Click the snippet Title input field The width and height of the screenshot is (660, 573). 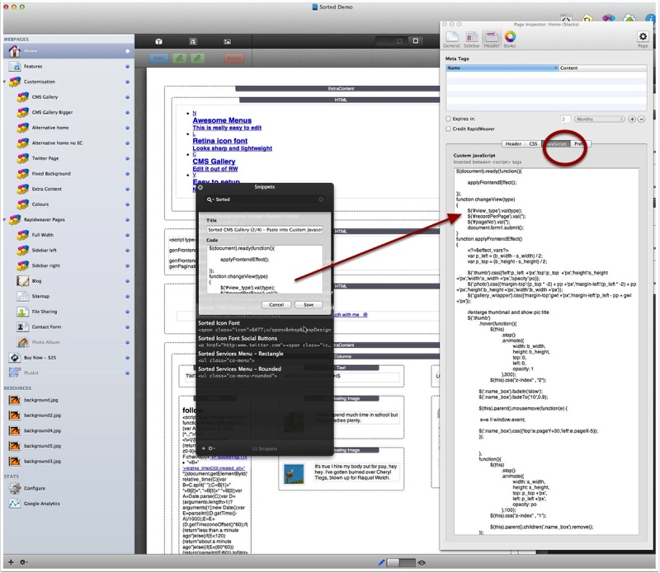click(x=265, y=230)
